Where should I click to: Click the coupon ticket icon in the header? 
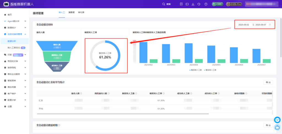187,4
